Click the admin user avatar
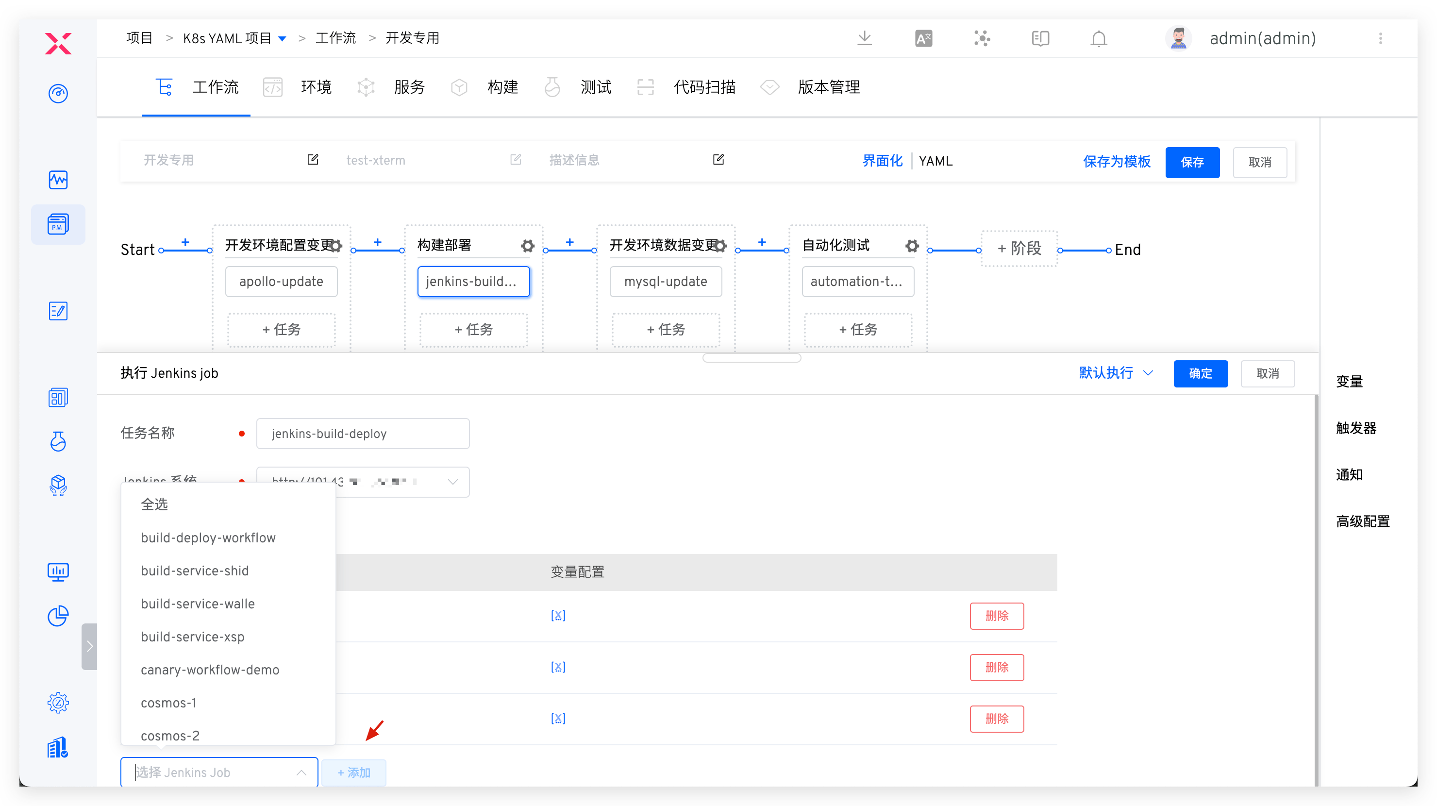 pos(1178,38)
